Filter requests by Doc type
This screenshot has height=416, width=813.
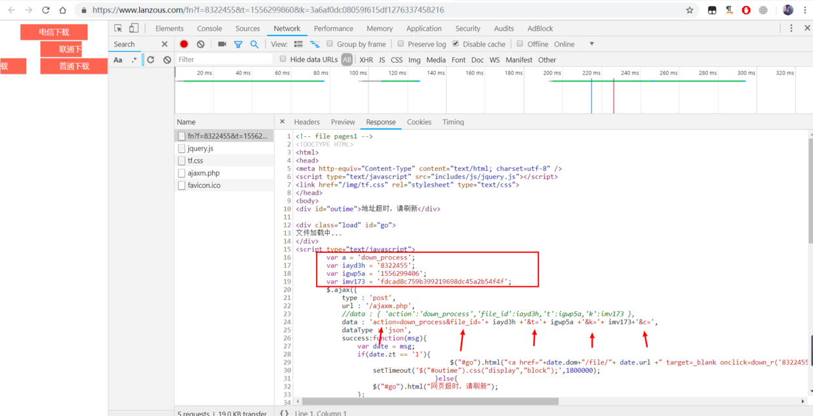[477, 60]
